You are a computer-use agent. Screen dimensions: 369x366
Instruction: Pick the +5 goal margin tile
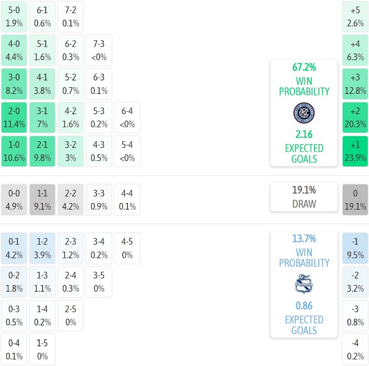[x=355, y=16]
